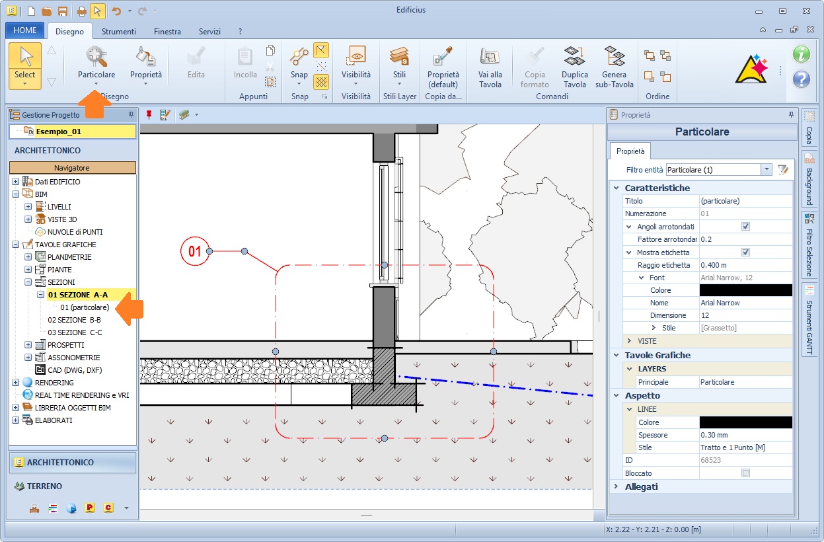
Task: Click the Visibilità eye icon
Action: [356, 57]
